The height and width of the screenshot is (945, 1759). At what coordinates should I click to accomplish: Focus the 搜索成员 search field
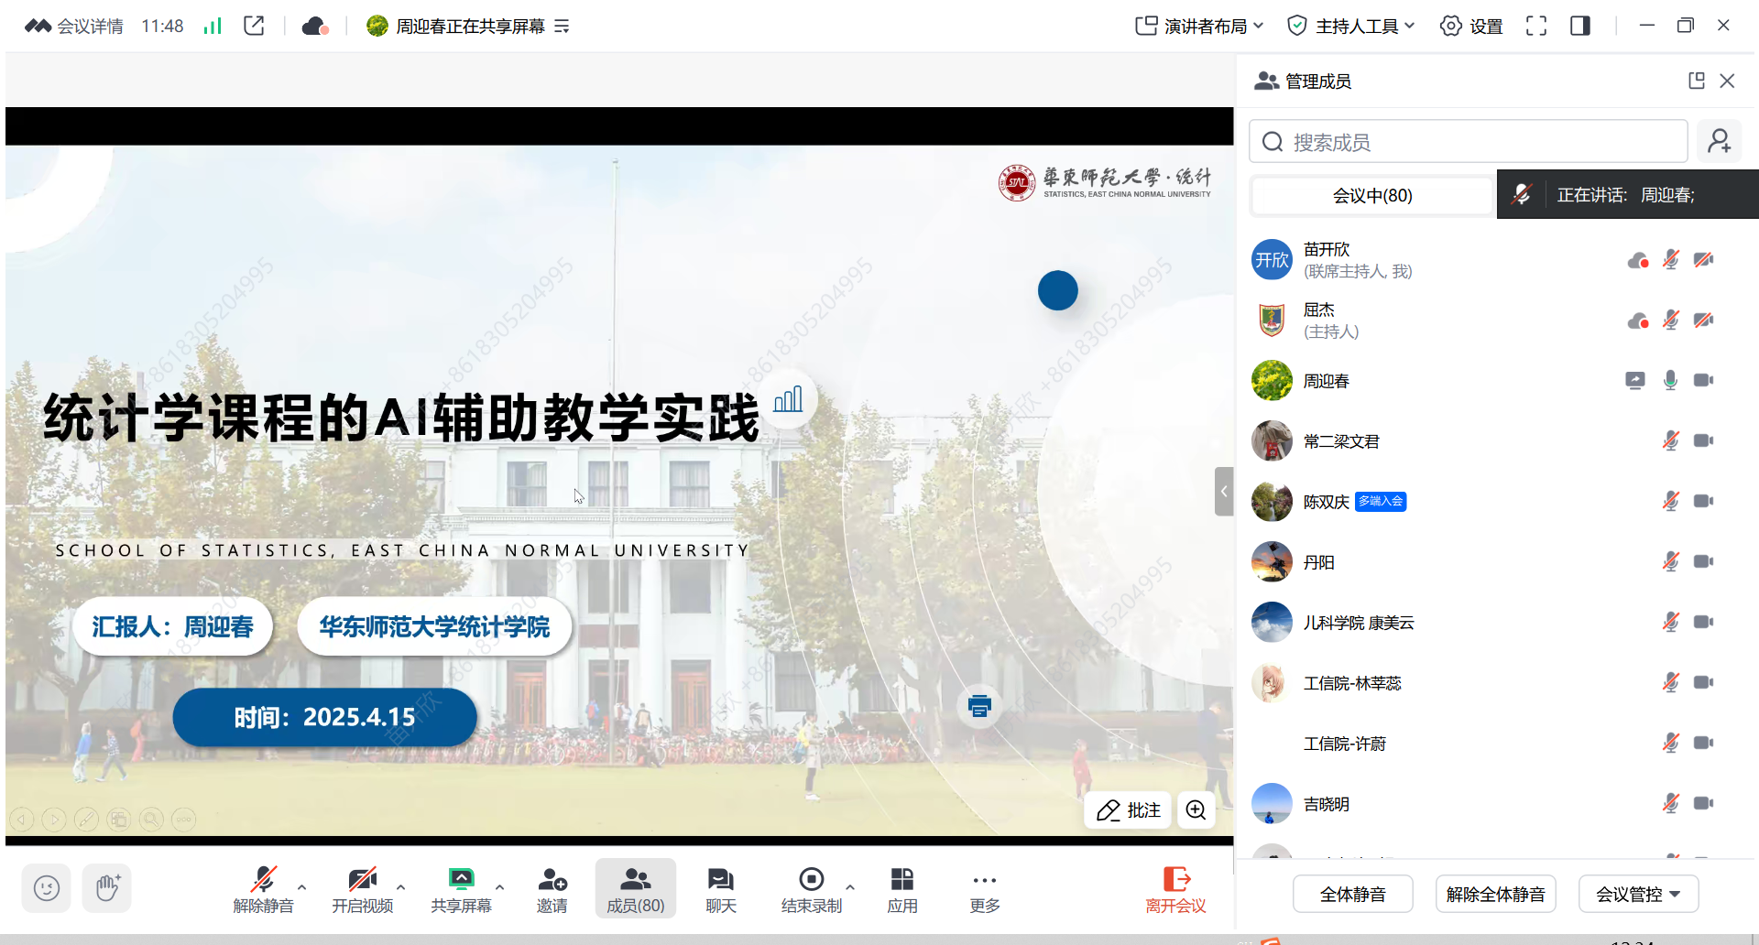pos(1469,142)
